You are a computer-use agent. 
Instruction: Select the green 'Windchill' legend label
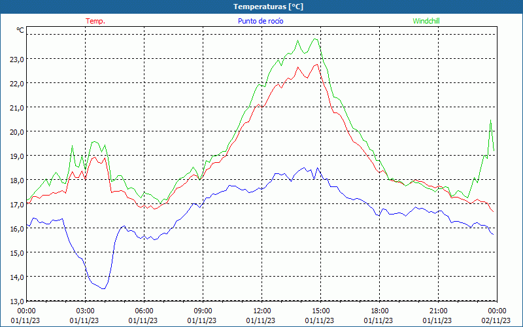coord(426,21)
